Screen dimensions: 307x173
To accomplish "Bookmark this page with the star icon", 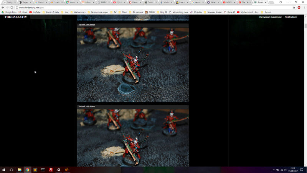I will [x=294, y=7].
